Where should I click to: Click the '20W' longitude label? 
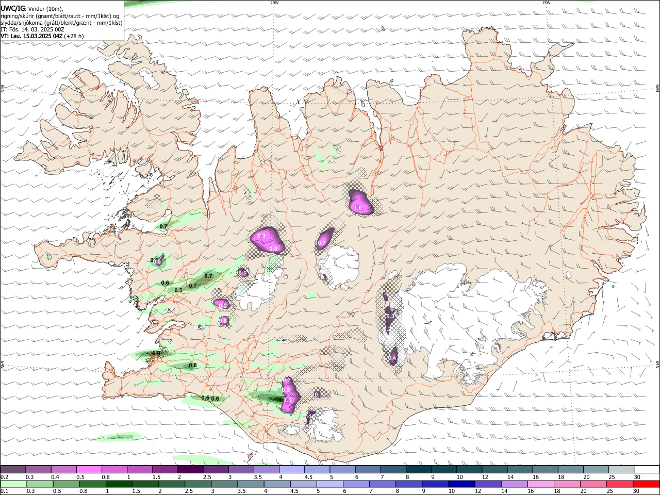point(274,3)
